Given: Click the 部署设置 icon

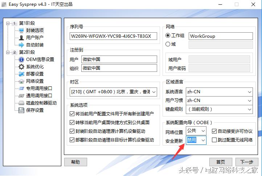Looking at the screenshot, I should pyautogui.click(x=21, y=74).
